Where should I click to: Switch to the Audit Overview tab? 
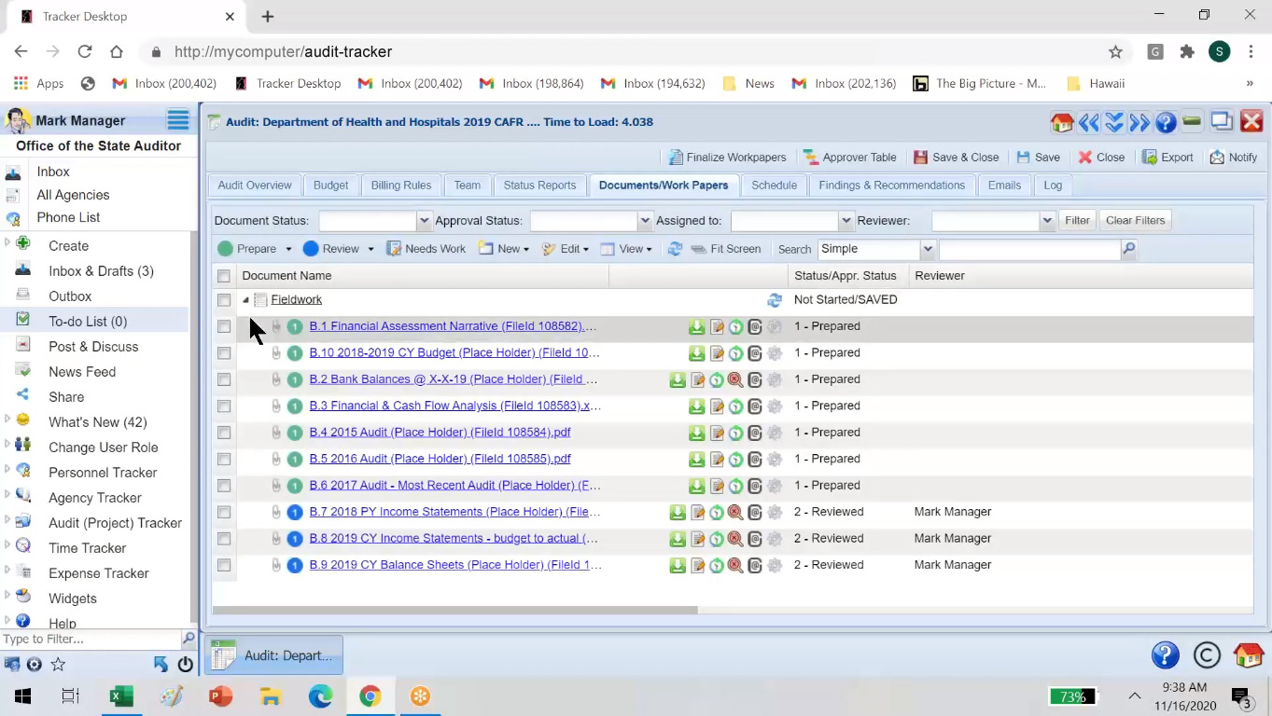255,186
